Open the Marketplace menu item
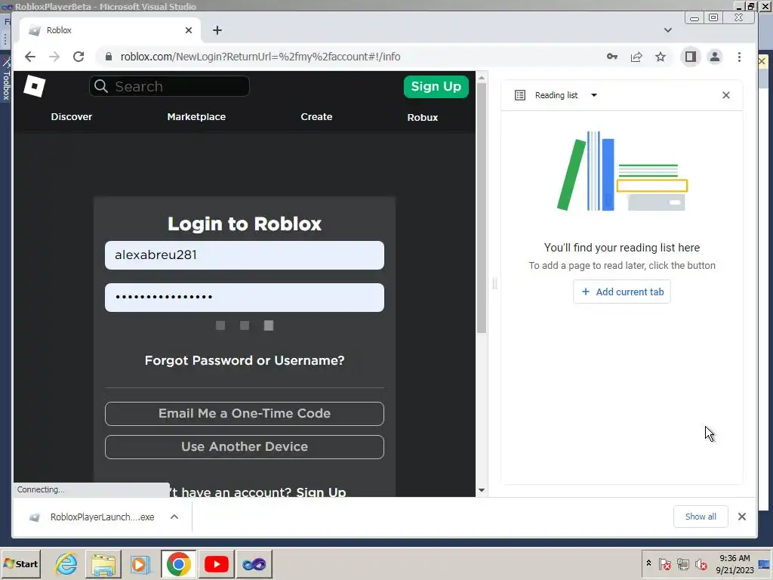The width and height of the screenshot is (773, 580). click(196, 117)
